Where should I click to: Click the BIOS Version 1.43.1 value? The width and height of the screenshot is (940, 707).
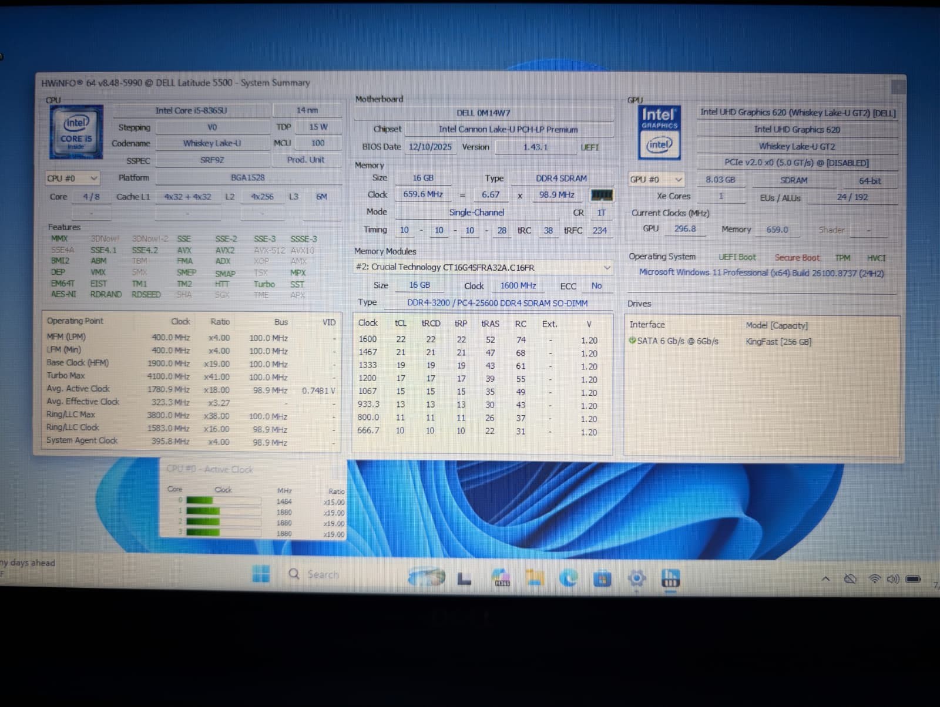(535, 147)
